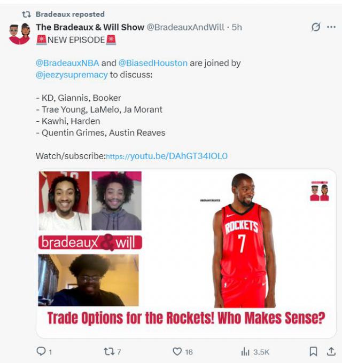This screenshot has width=342, height=363.
Task: Click the 5h timestamp
Action: [x=237, y=27]
